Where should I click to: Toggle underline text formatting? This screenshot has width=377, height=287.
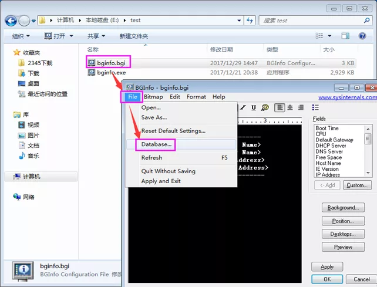254,107
